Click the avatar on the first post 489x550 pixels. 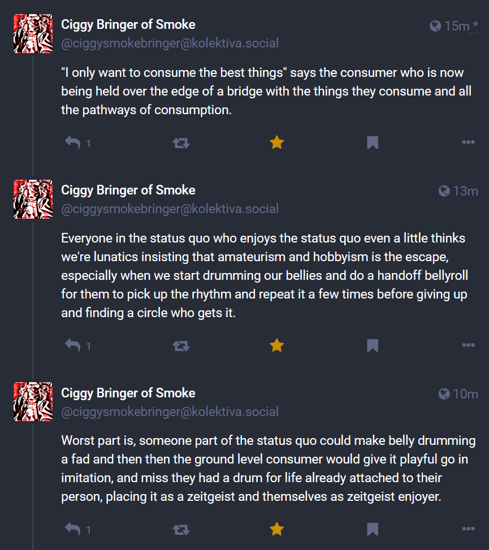pos(33,34)
